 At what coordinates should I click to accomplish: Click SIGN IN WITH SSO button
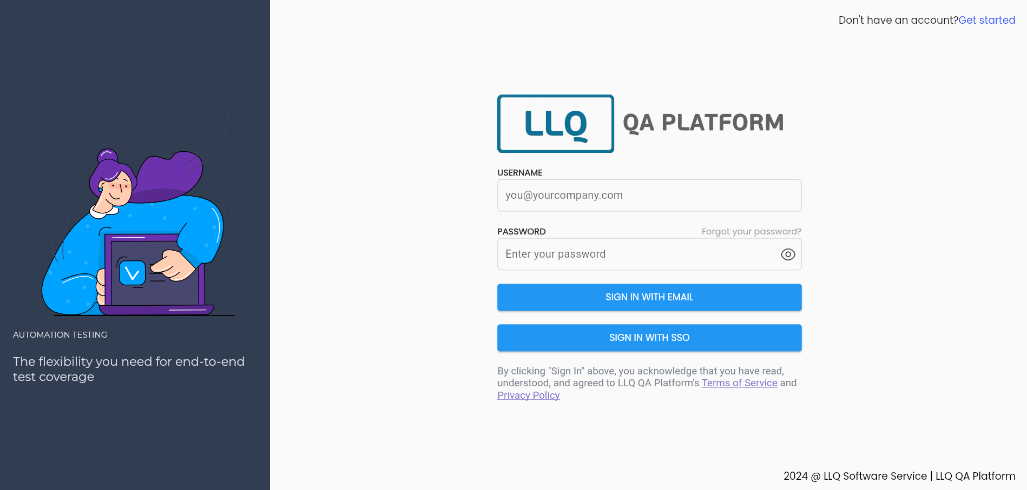click(649, 338)
